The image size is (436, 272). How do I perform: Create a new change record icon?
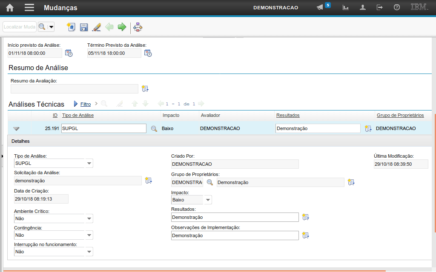click(71, 27)
